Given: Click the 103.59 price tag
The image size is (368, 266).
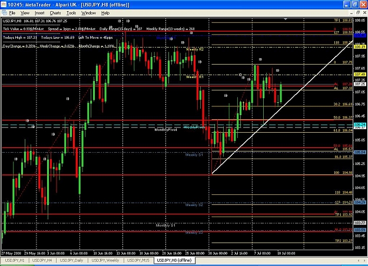Looking at the screenshot, I should coord(360,230).
